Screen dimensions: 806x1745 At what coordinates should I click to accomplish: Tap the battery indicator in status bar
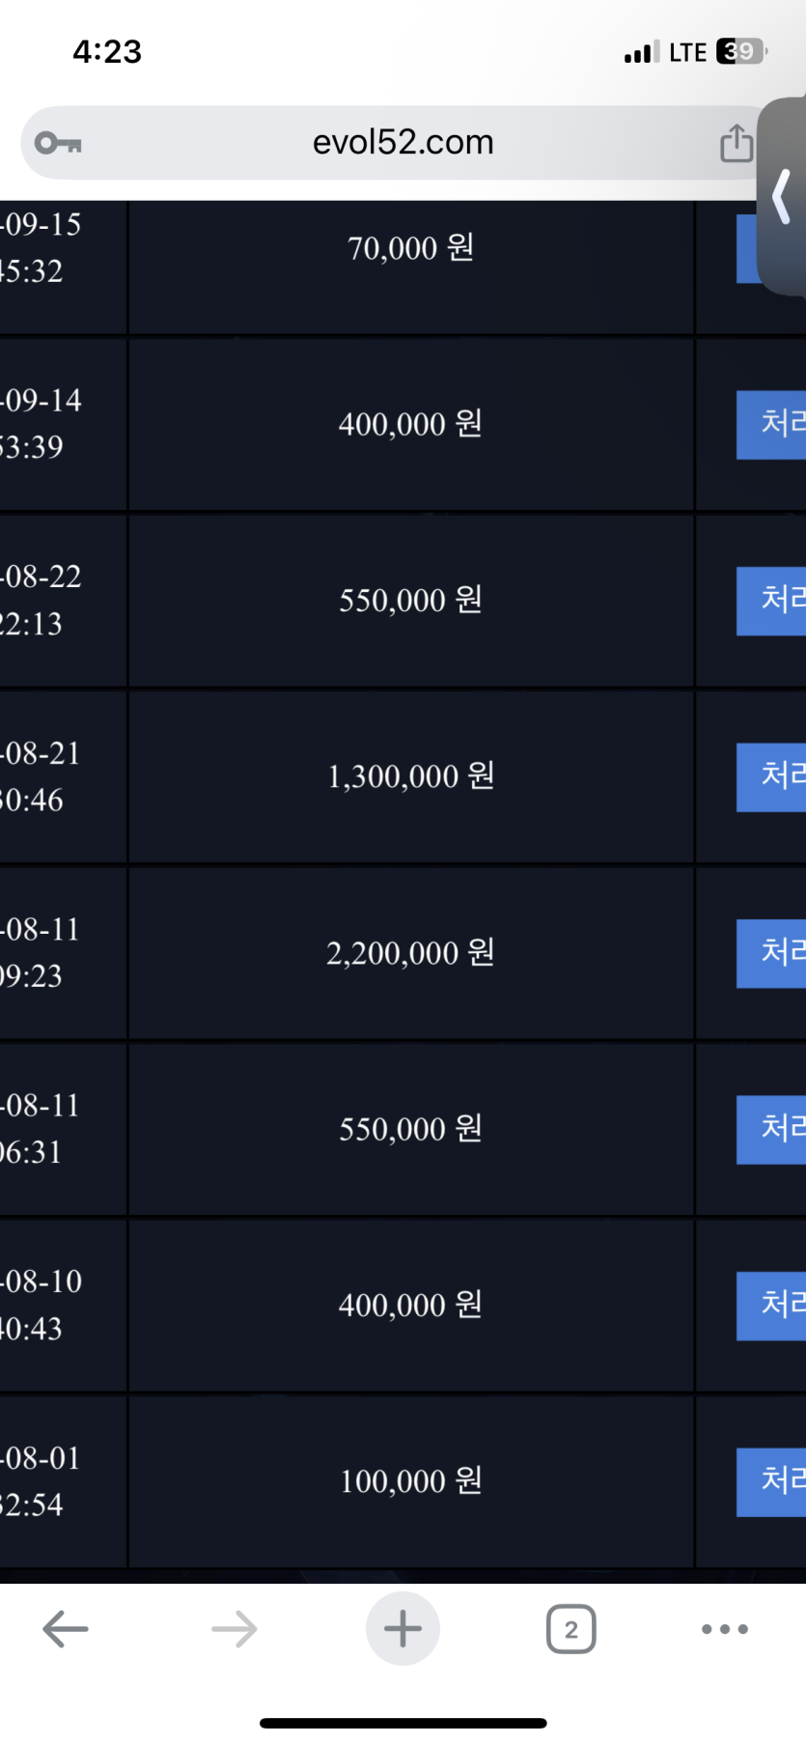tap(740, 51)
